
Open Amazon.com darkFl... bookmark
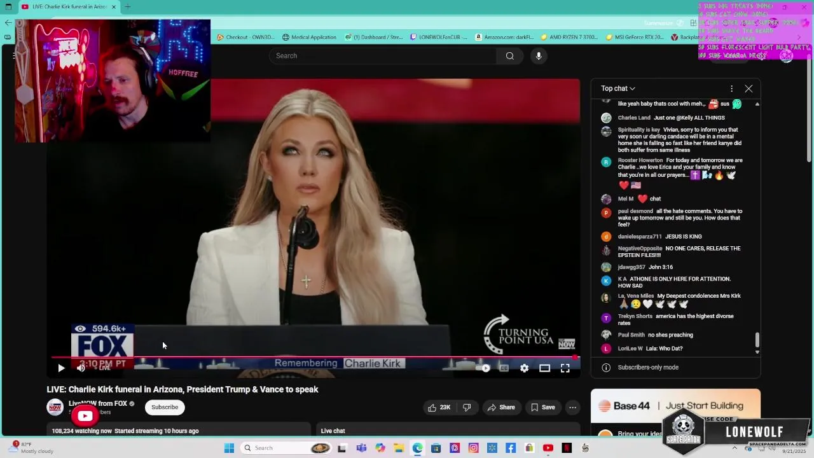[x=505, y=37]
